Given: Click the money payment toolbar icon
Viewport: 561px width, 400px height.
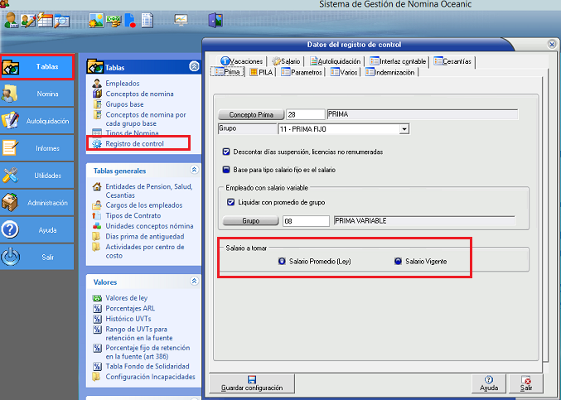Looking at the screenshot, I should click(114, 20).
